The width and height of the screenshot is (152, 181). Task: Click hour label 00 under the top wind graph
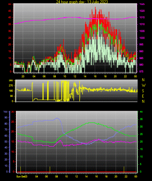(135, 76)
